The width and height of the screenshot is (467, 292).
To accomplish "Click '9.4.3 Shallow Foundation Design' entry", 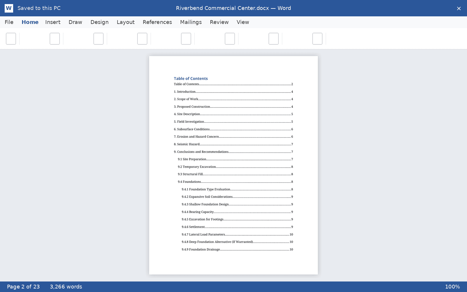I will pyautogui.click(x=237, y=204).
